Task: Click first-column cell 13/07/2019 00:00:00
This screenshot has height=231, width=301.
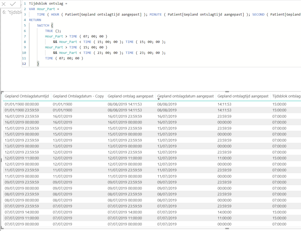Action: pyautogui.click(x=22, y=146)
